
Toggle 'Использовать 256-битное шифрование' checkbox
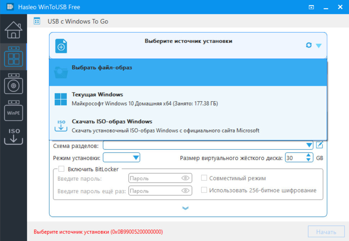pos(204,190)
